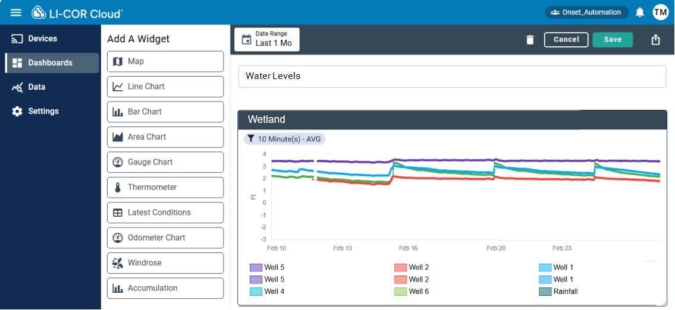Add a Windrose widget
This screenshot has height=310, width=675.
point(165,262)
